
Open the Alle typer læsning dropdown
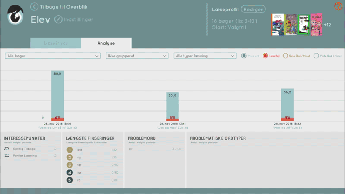pos(205,56)
